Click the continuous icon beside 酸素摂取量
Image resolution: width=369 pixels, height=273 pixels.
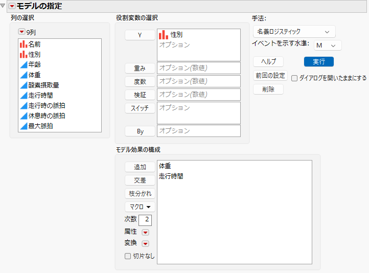(24, 85)
